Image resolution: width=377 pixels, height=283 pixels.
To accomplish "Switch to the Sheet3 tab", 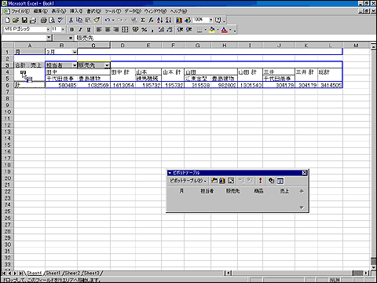I will coord(92,273).
